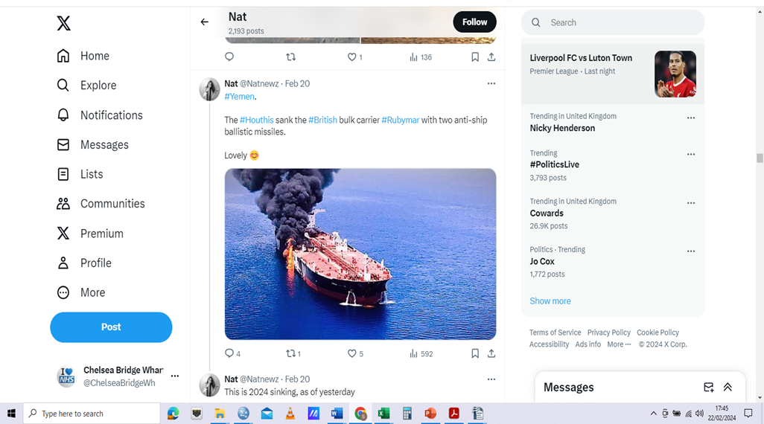This screenshot has height=424, width=764.
Task: Go back using the arrow icon
Action: [x=205, y=22]
